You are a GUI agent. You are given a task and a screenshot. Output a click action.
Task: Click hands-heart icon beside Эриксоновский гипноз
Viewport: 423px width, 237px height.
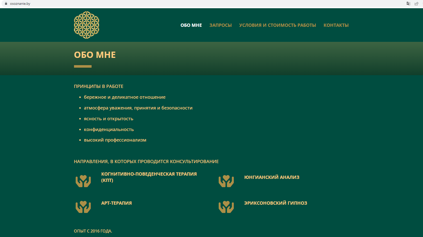[x=226, y=207]
